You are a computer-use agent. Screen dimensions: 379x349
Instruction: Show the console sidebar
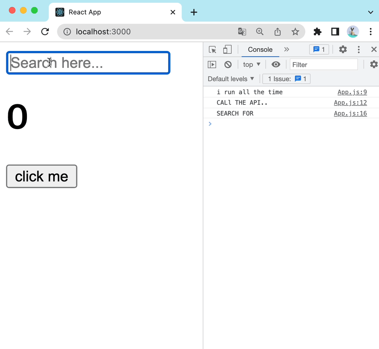212,64
